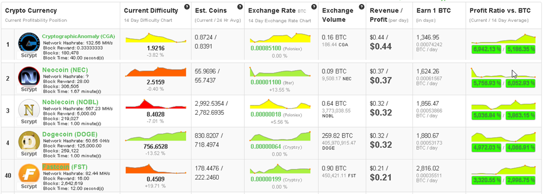Click the Dogecoin shiba logo icon
Image resolution: width=545 pixels, height=194 pixels.
[x=29, y=141]
